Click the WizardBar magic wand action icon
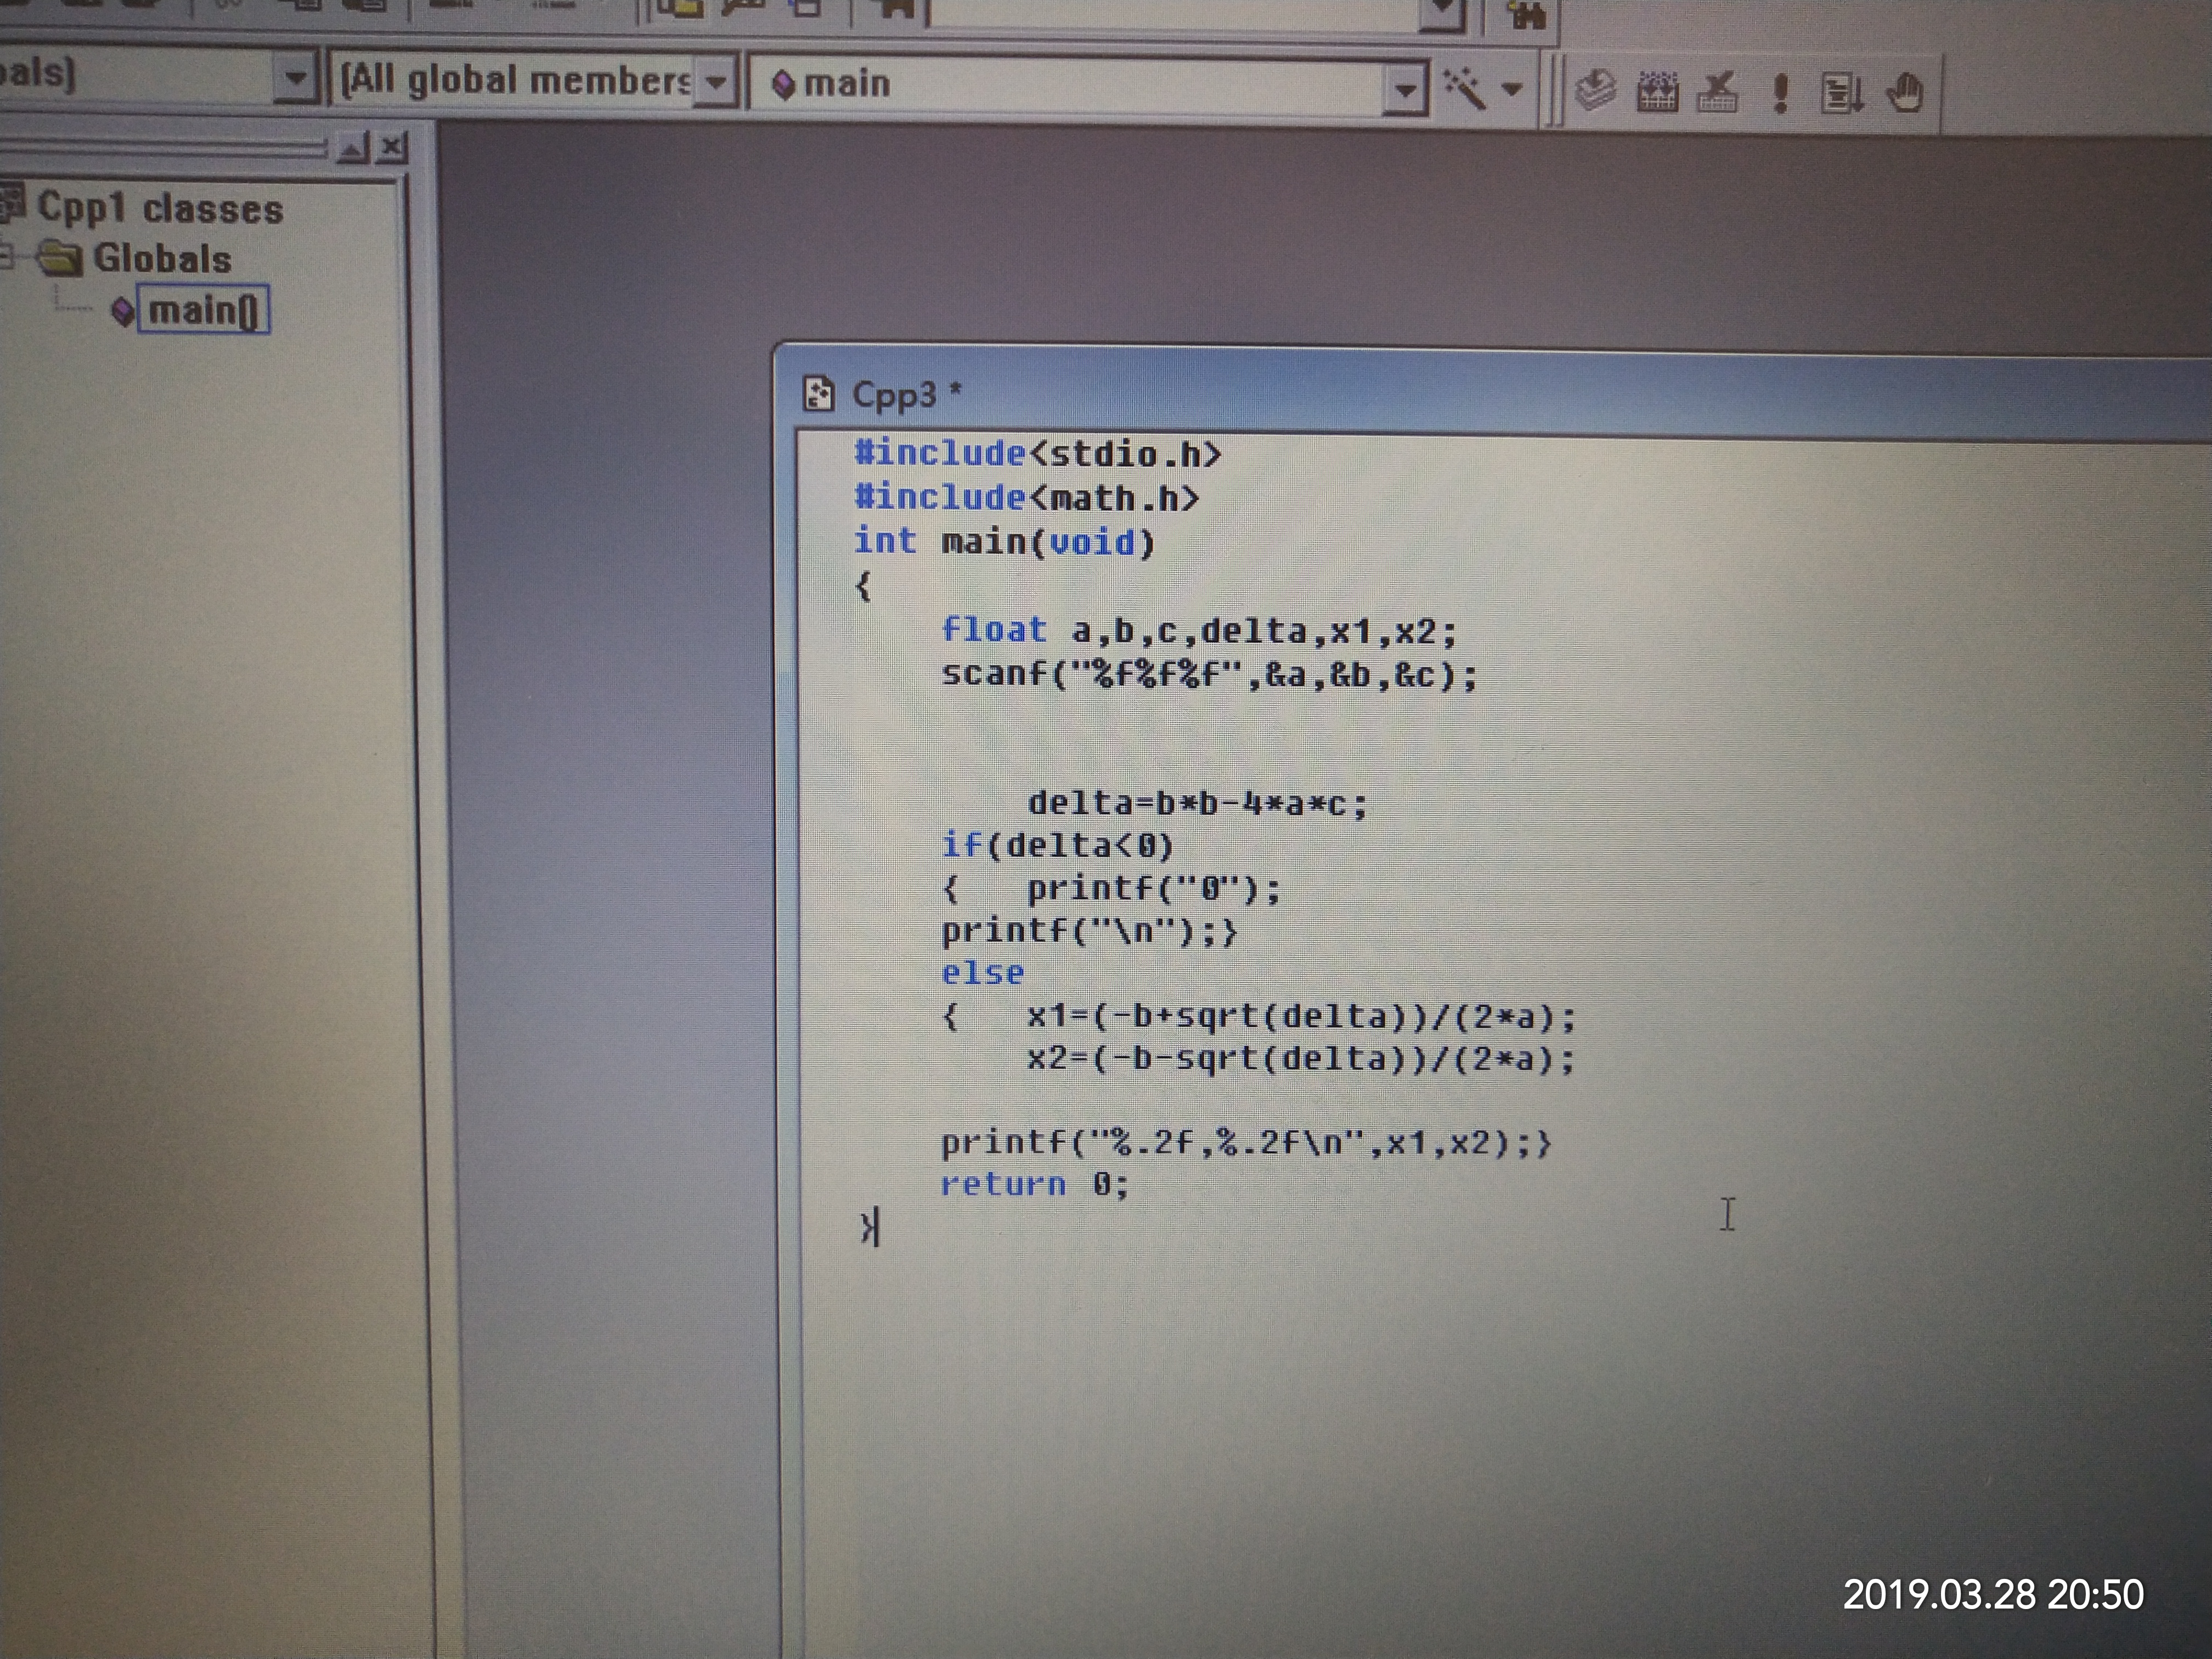2212x1659 pixels. coord(1465,88)
